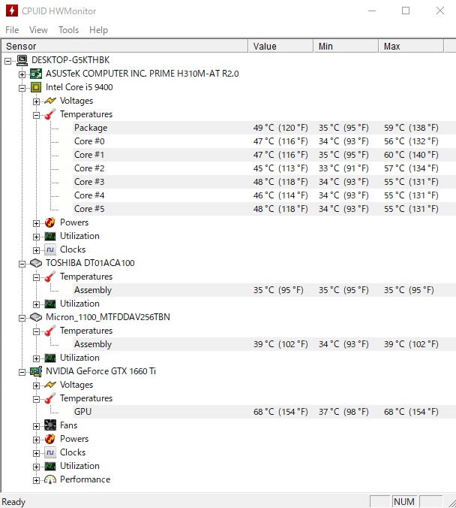Expand the CPU Powers node
Viewport: 456px width, 508px height.
[36, 223]
